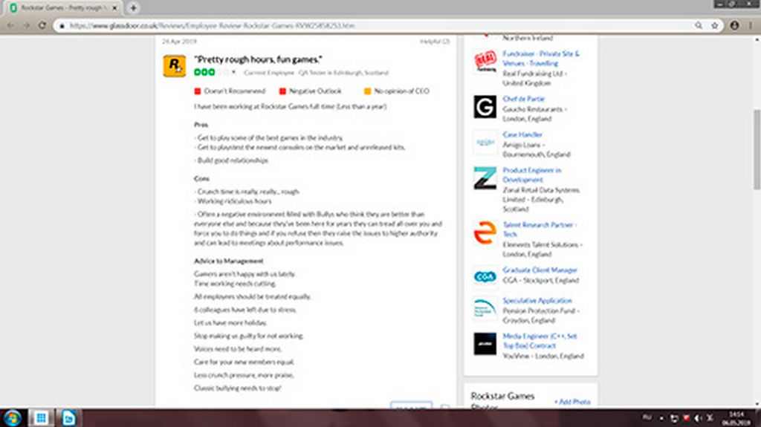The height and width of the screenshot is (427, 761).
Task: Click the + Add Photo link
Action: (572, 402)
